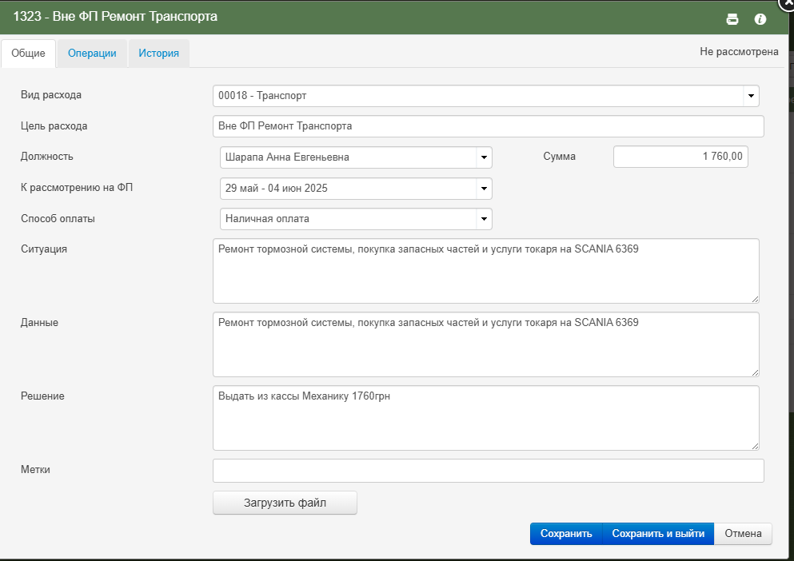Click into the Решение text area
794x561 pixels.
[x=486, y=418]
